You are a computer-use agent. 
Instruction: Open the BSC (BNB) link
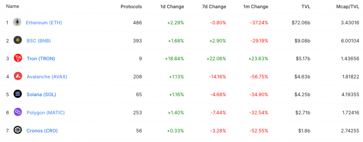point(39,41)
